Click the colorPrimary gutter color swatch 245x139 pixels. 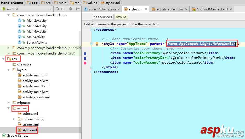click(85, 54)
